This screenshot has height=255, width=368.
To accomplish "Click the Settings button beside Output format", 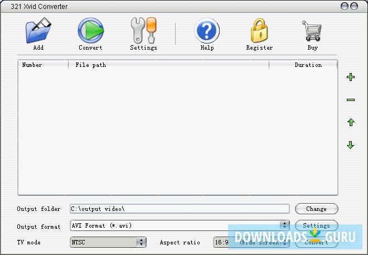I will coord(316,225).
